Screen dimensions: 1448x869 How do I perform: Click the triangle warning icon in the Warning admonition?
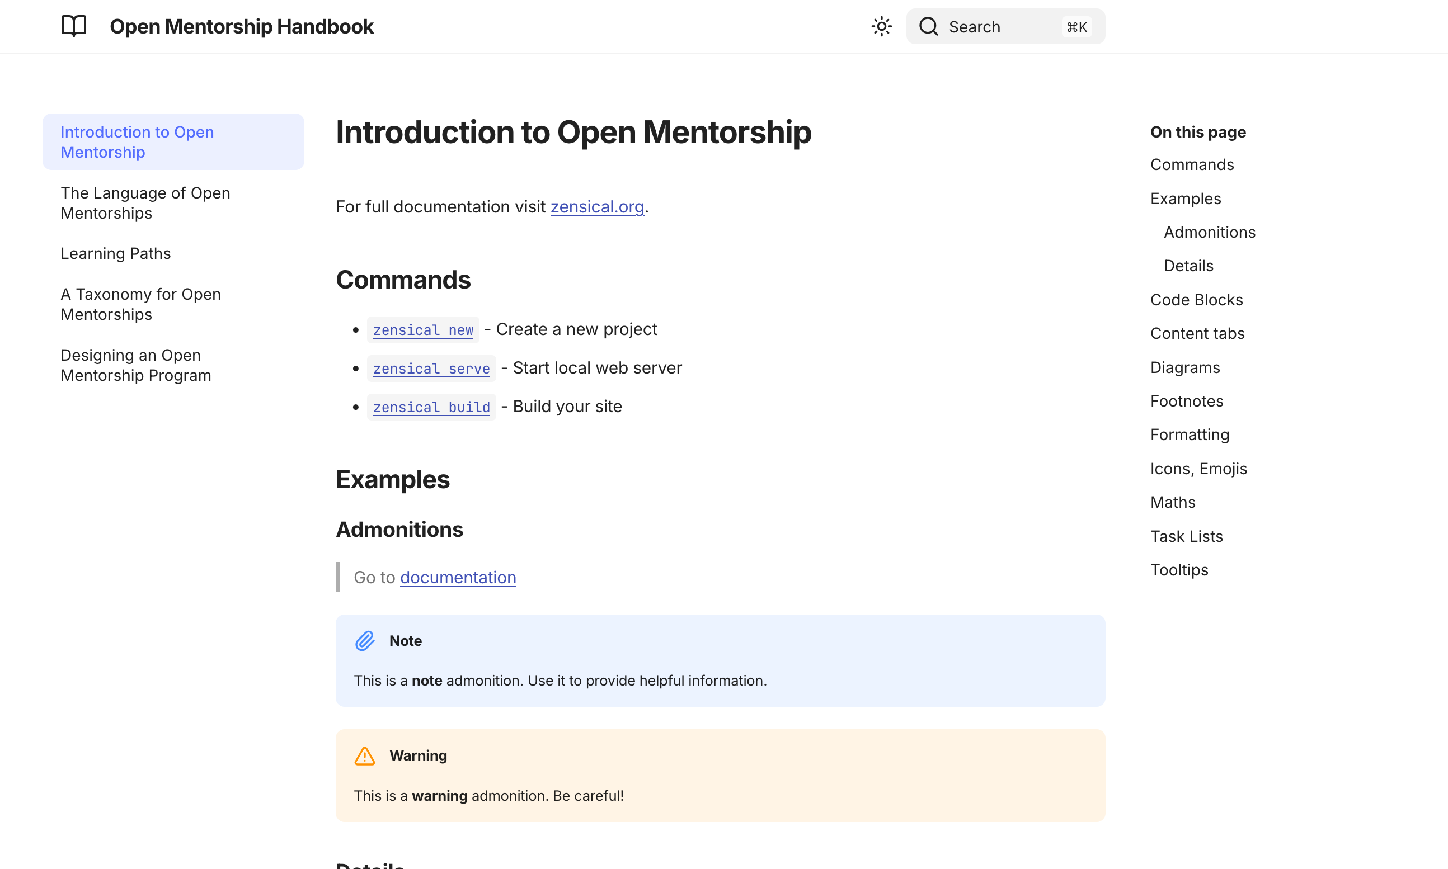[364, 755]
